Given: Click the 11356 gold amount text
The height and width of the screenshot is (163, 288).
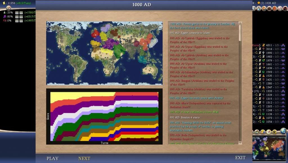Looking at the screenshot, I should click(x=11, y=3).
